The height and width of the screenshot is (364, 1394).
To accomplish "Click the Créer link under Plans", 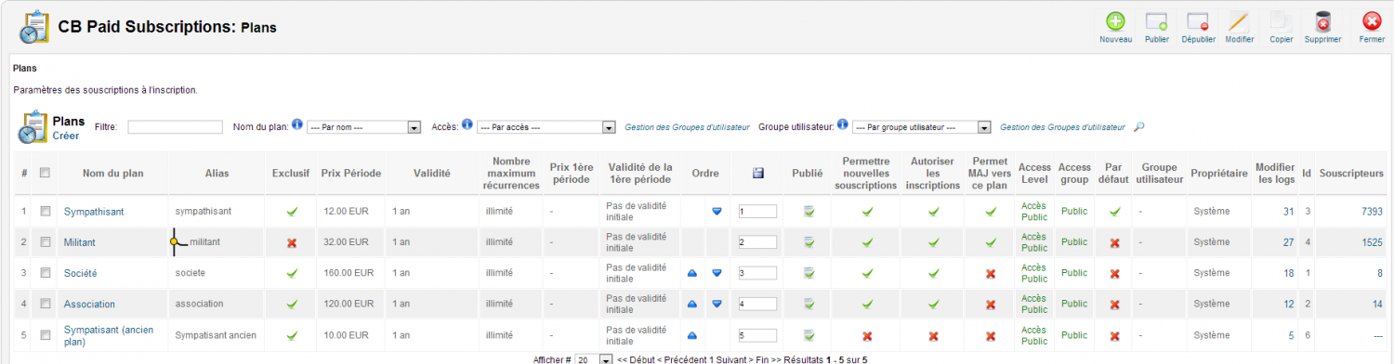I will point(66,136).
